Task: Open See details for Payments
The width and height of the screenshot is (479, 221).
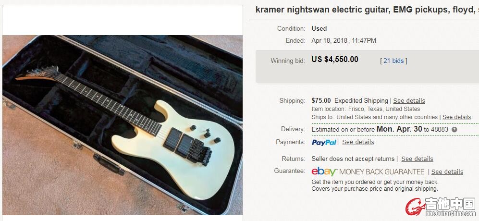Action: coord(358,142)
